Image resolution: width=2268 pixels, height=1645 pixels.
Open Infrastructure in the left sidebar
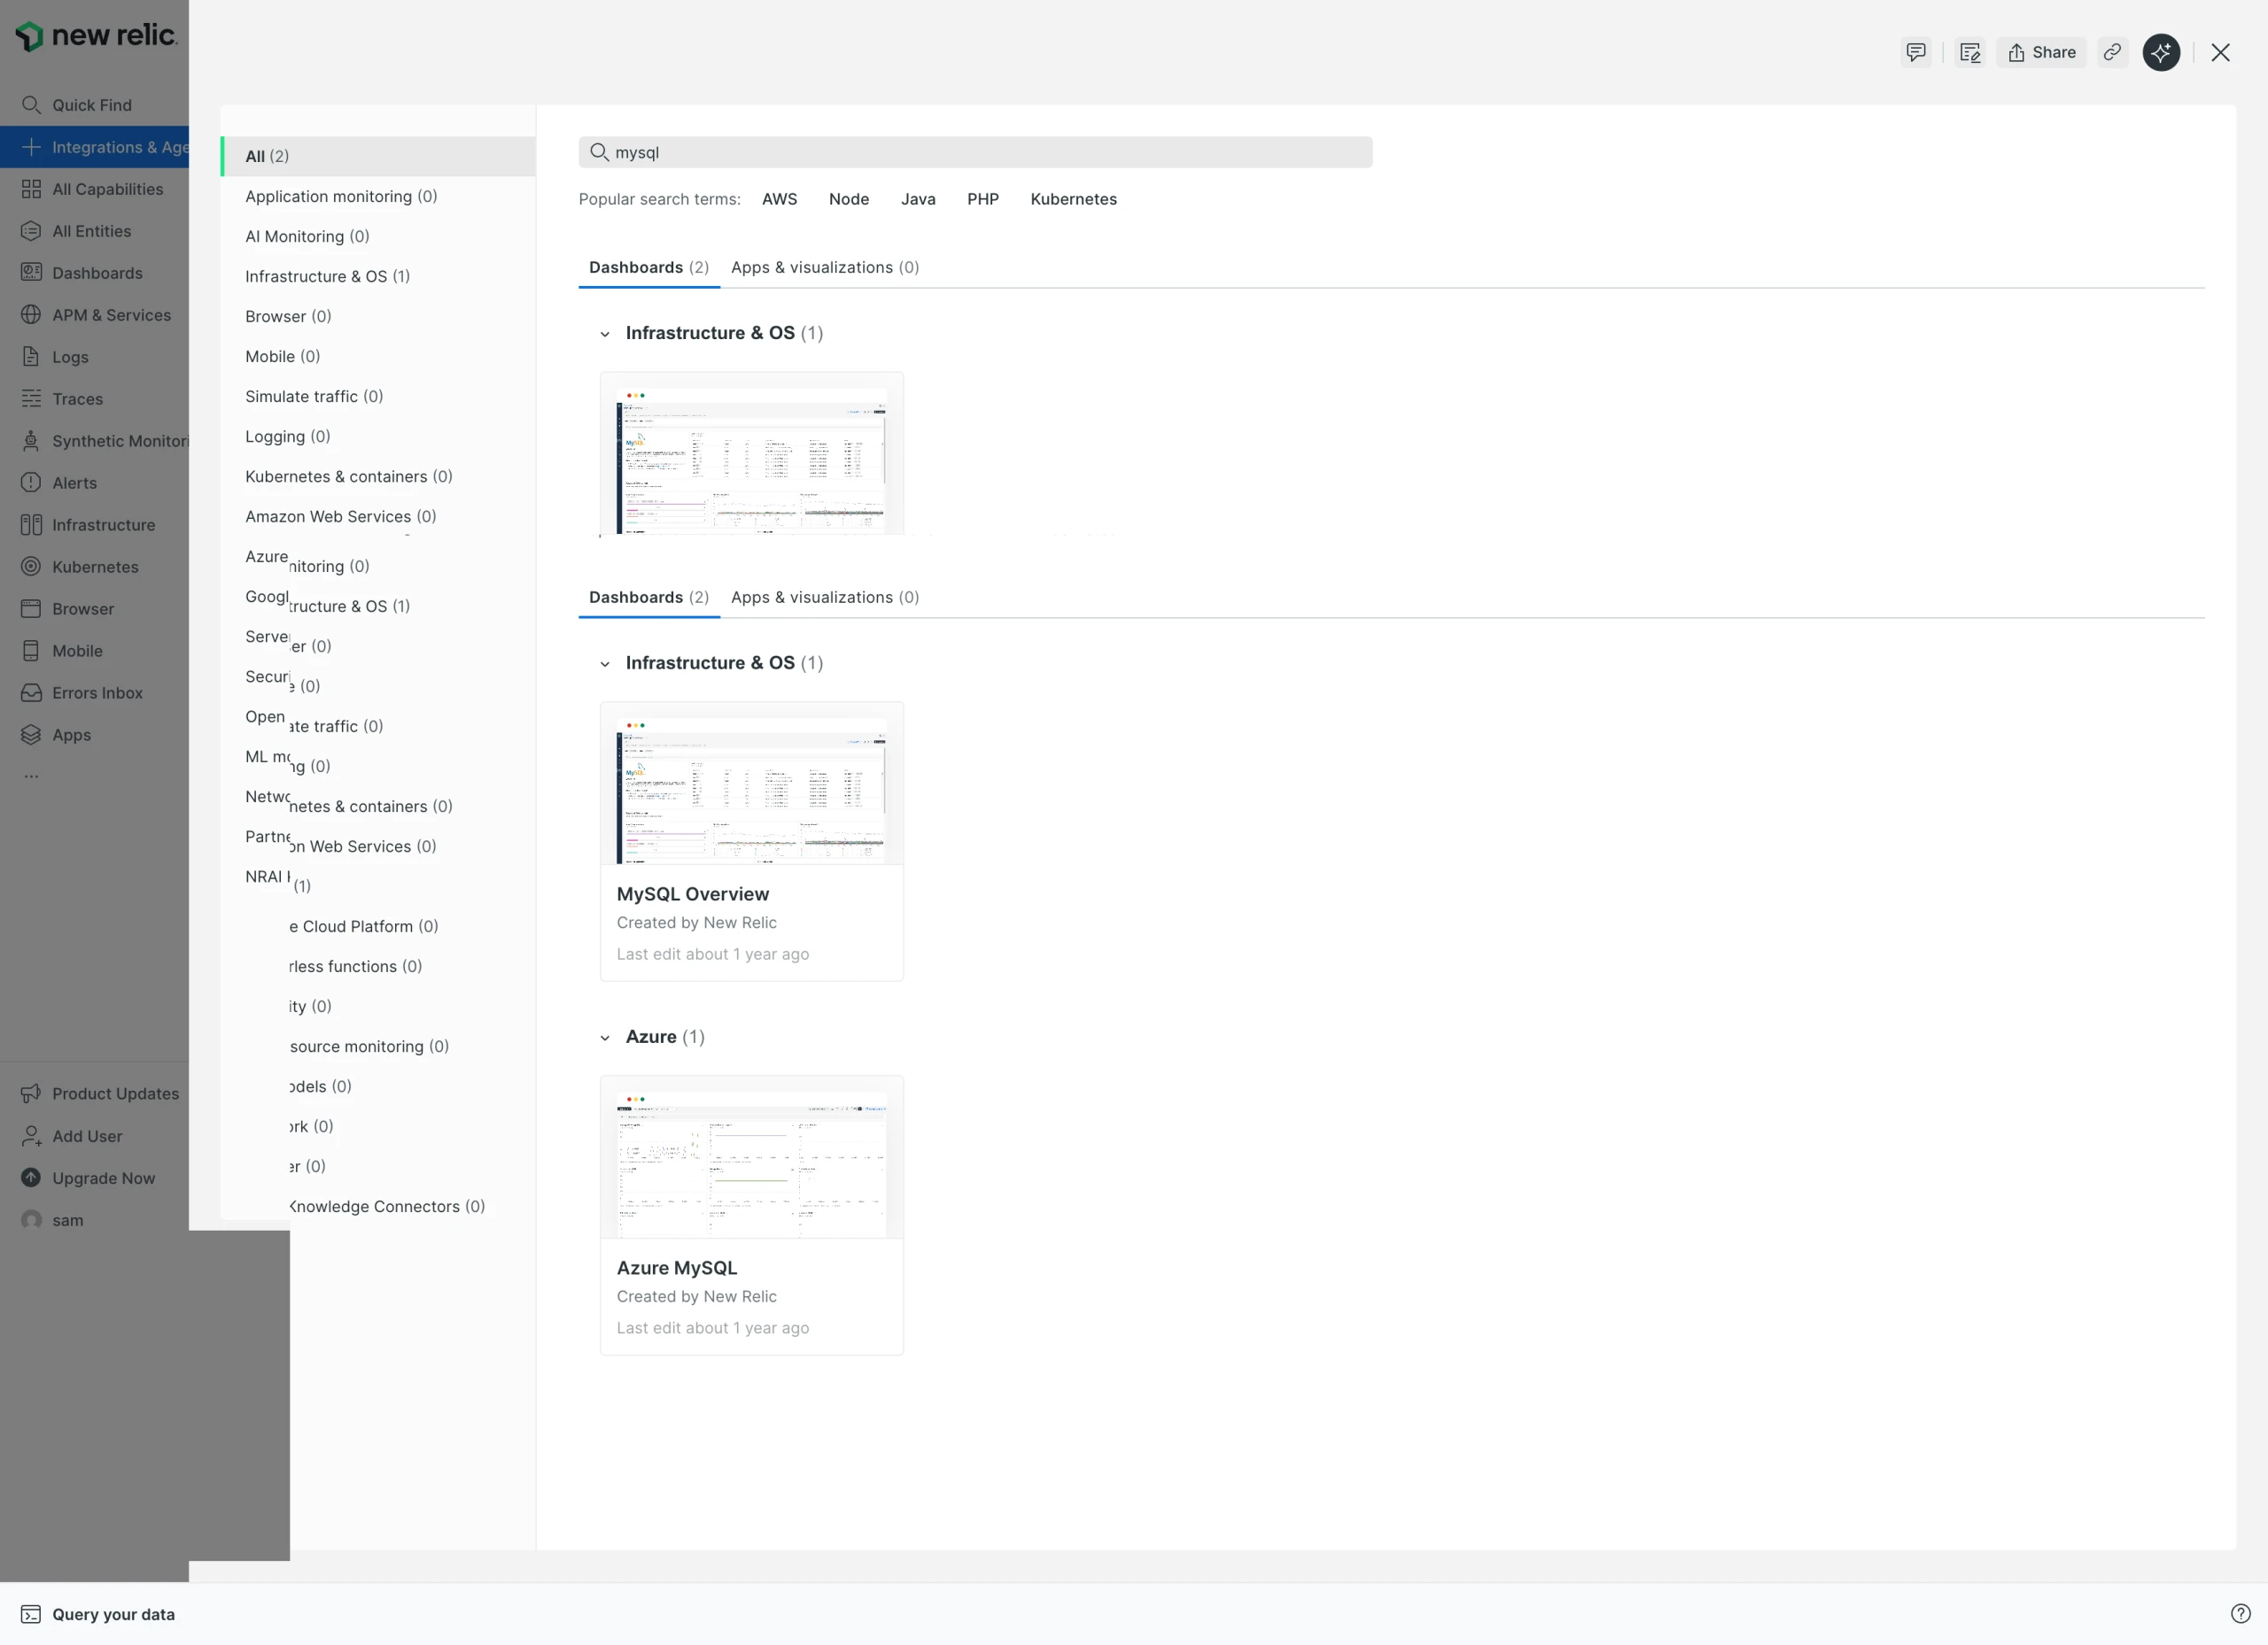pos(94,525)
